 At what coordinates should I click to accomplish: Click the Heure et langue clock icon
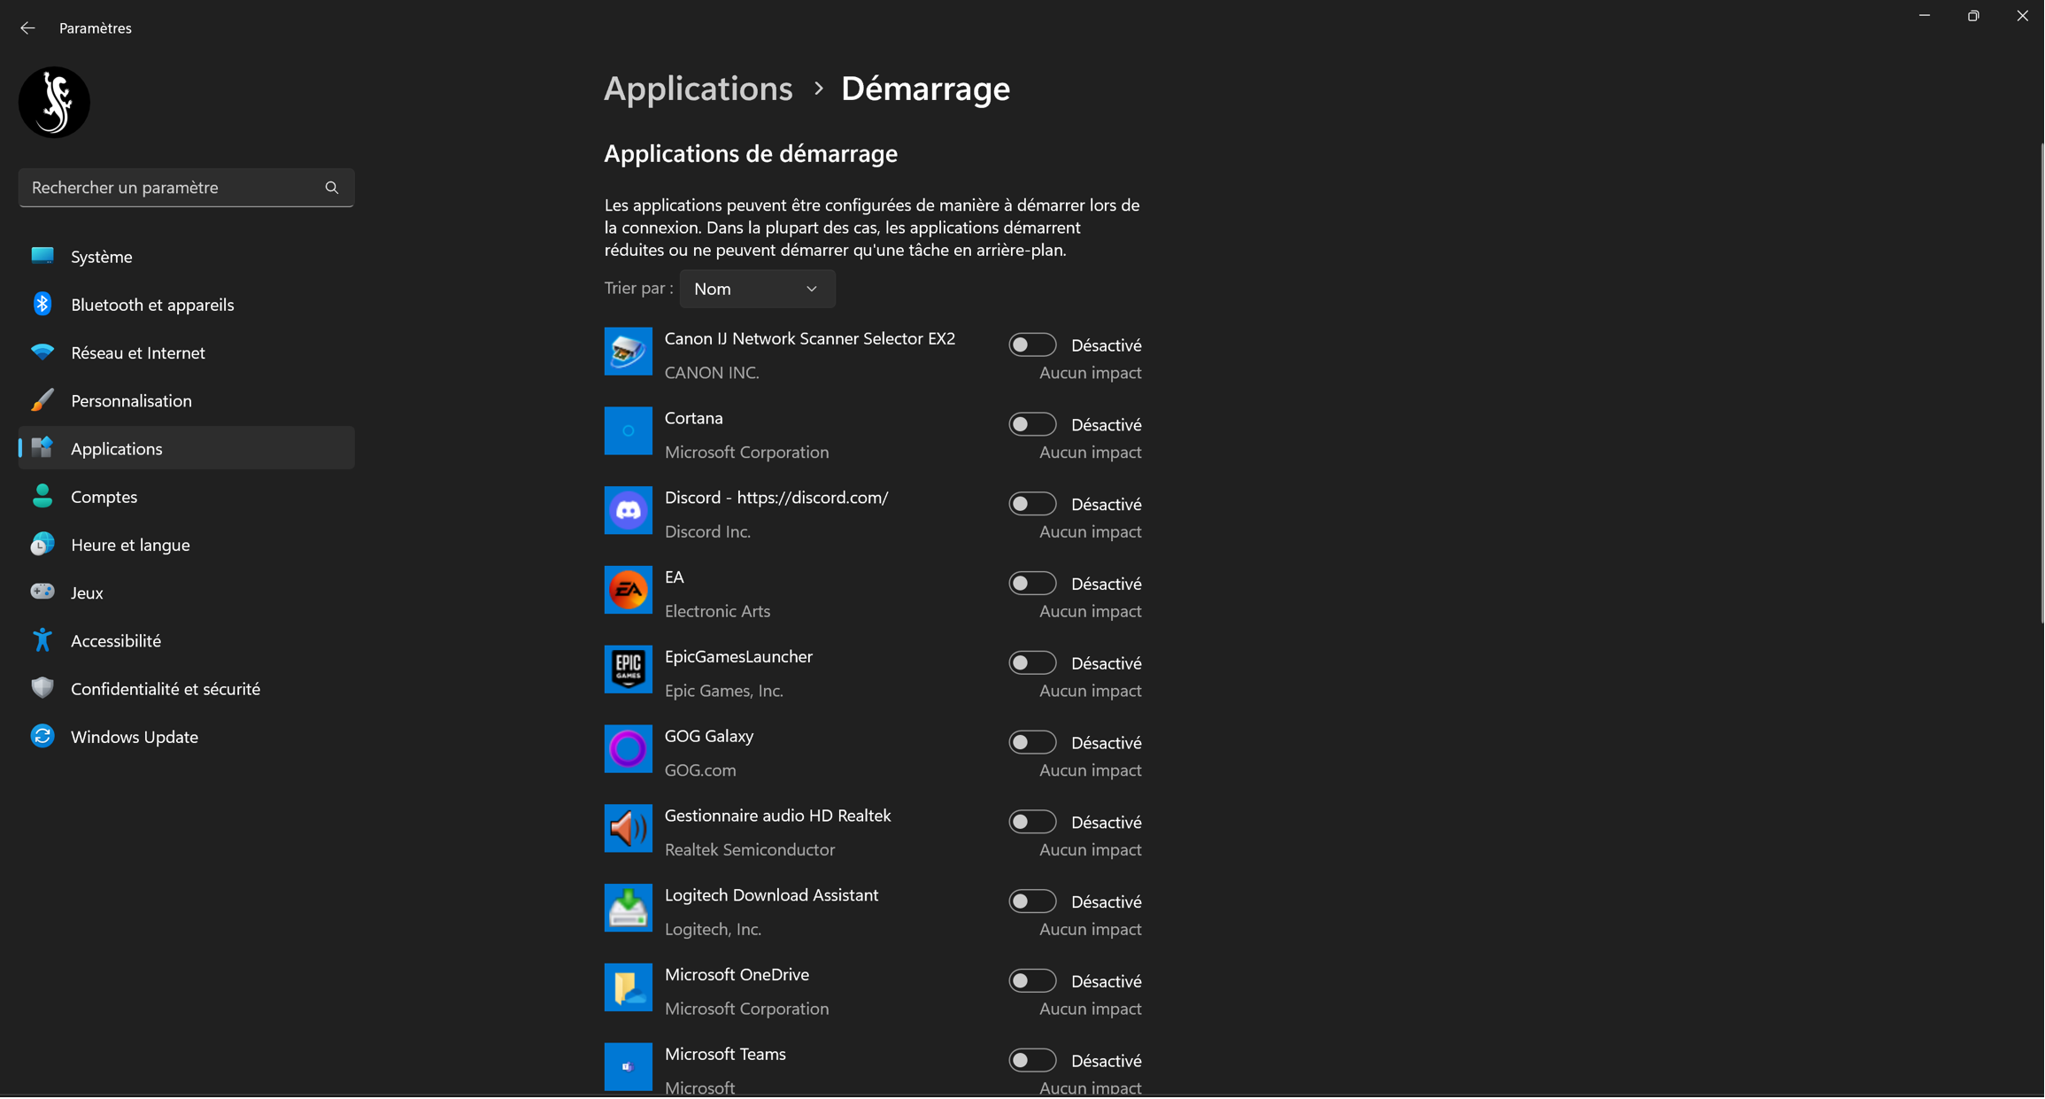click(x=42, y=545)
